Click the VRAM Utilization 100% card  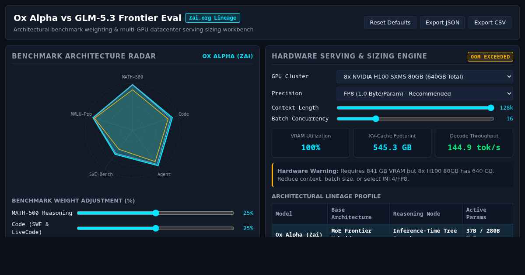pos(311,143)
